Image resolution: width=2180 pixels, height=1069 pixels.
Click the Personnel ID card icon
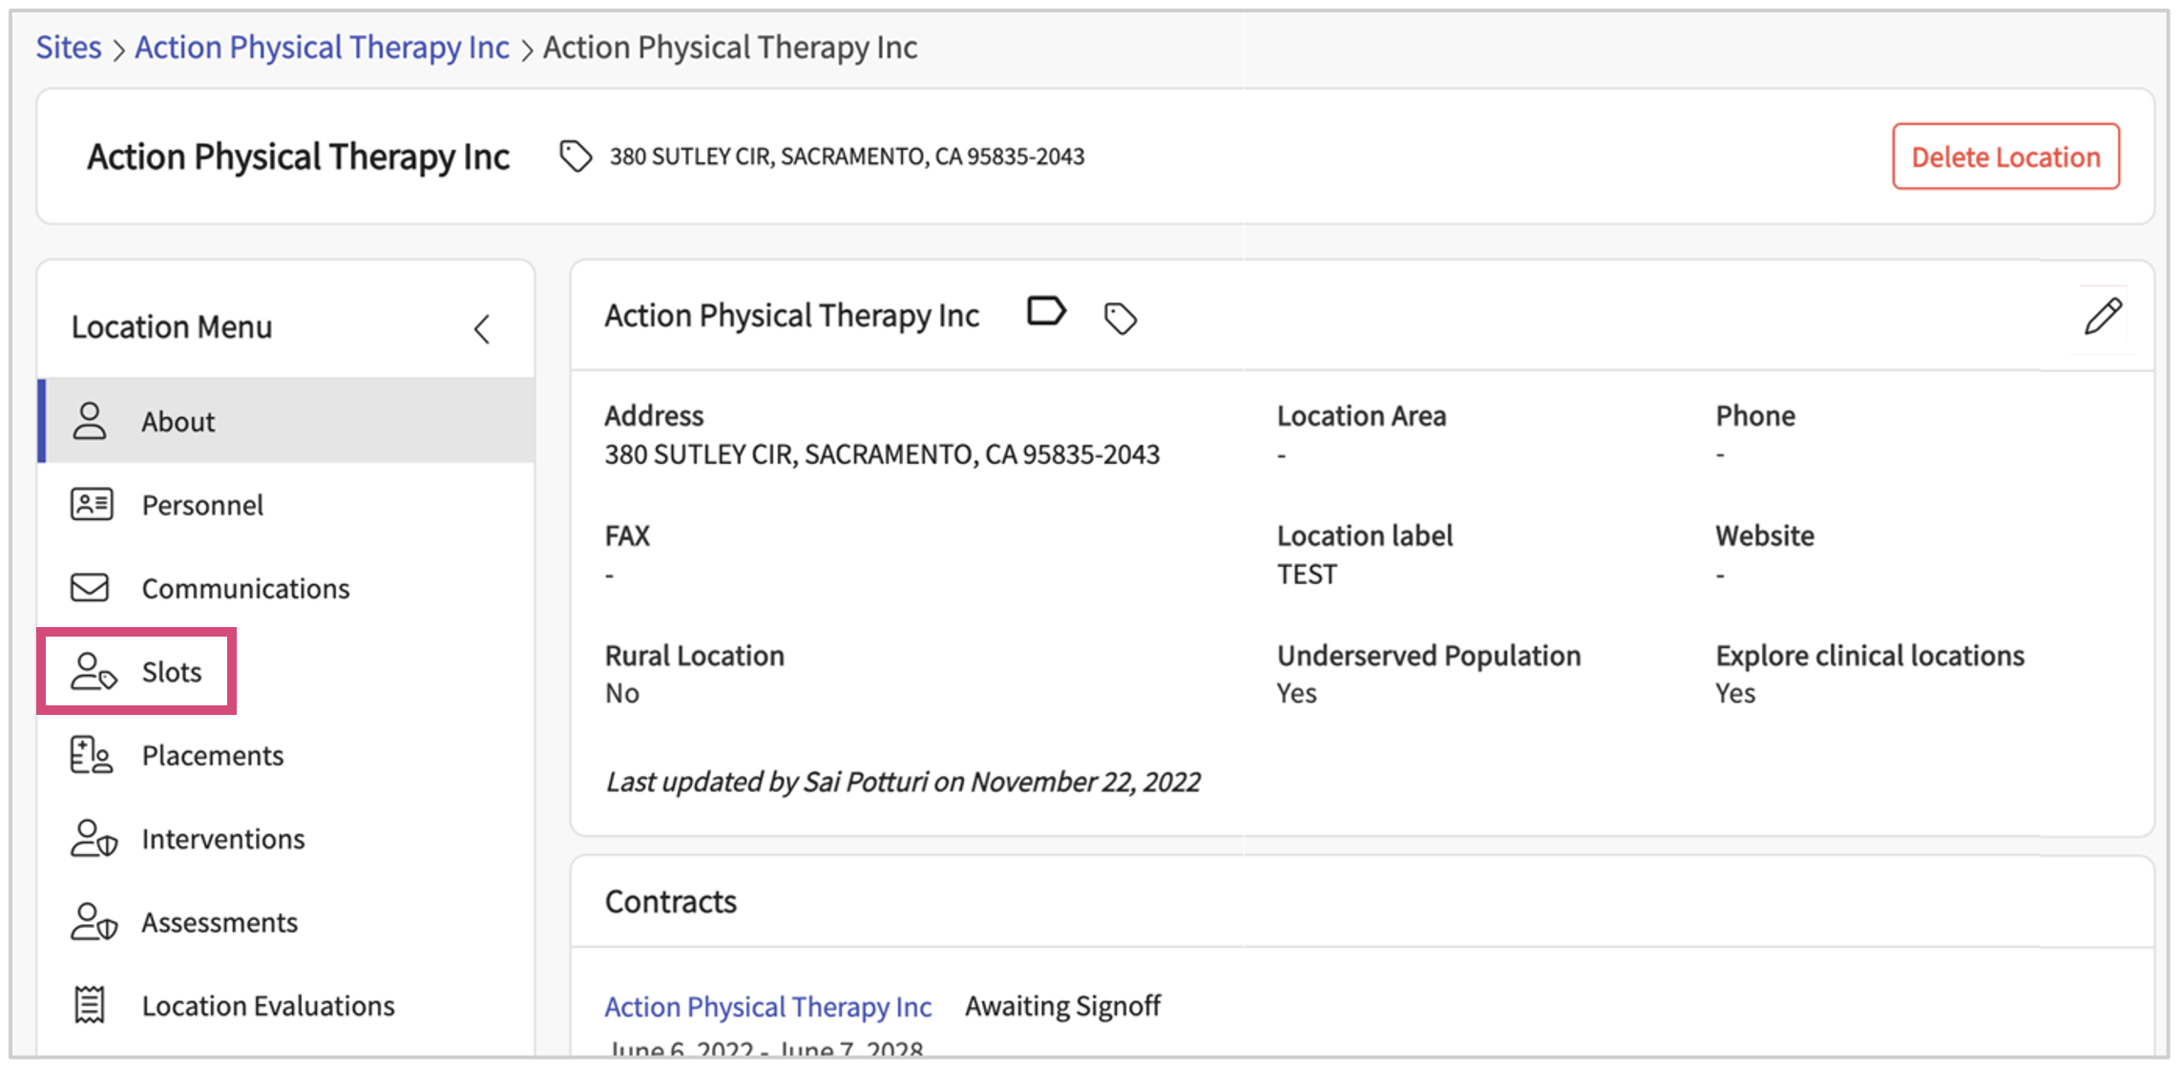[92, 504]
